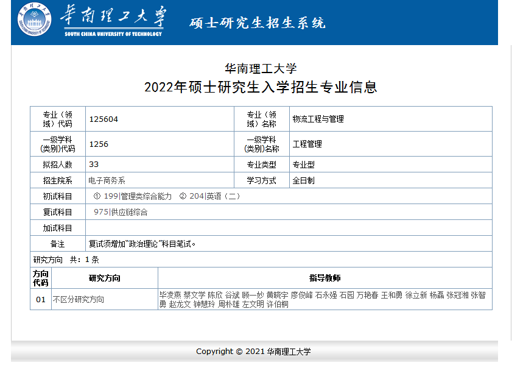Click the header title 硕士研究生招生系统

point(258,23)
